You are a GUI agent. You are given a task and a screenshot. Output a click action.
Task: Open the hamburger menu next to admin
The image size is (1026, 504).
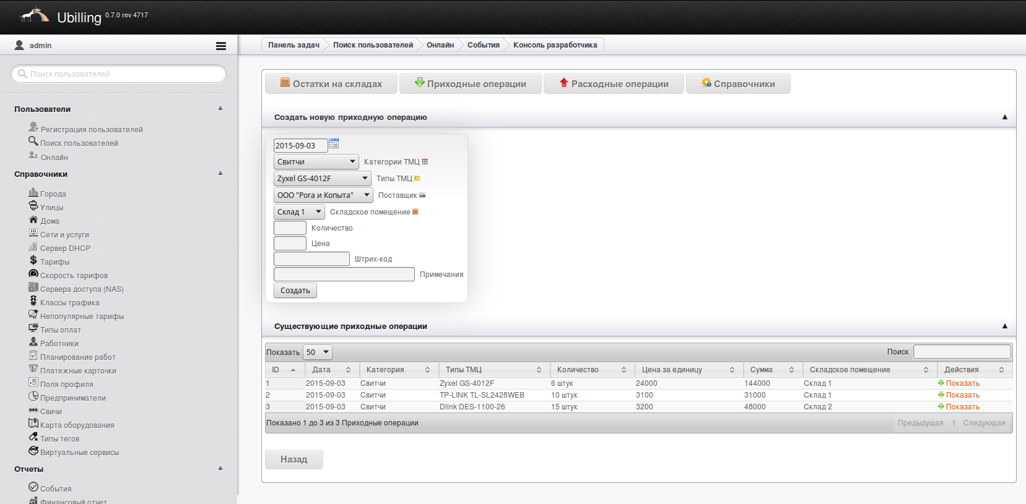(x=220, y=46)
